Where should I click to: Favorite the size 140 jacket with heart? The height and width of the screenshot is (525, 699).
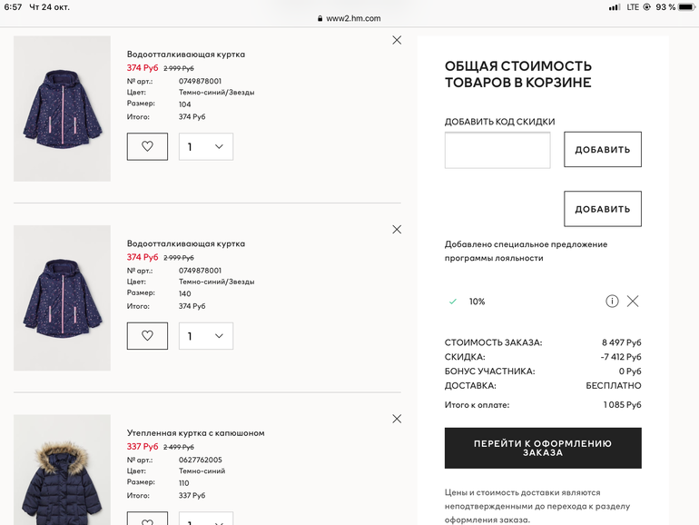point(147,336)
